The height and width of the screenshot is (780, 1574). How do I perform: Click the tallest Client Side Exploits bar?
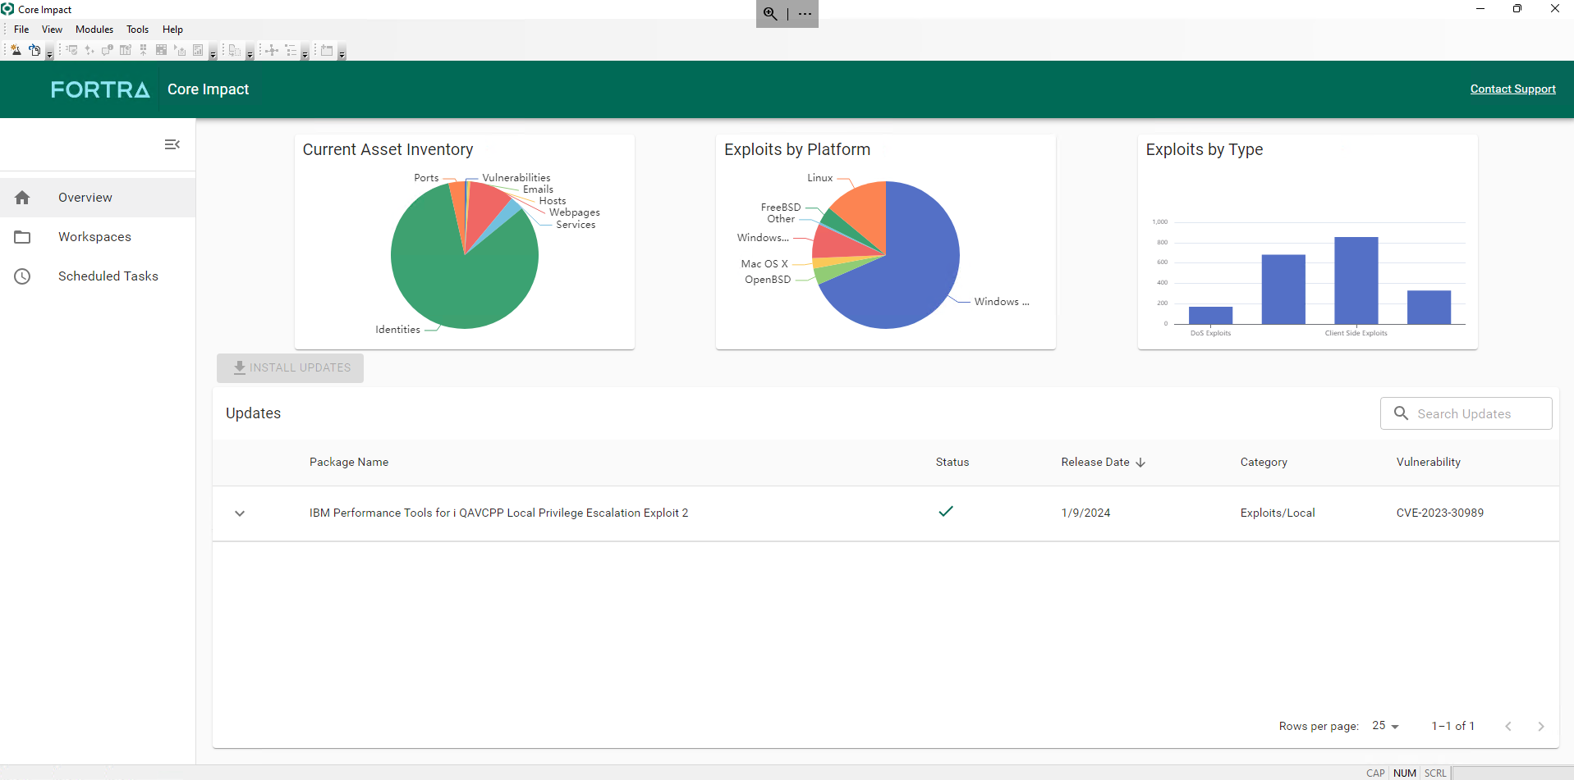[1356, 281]
